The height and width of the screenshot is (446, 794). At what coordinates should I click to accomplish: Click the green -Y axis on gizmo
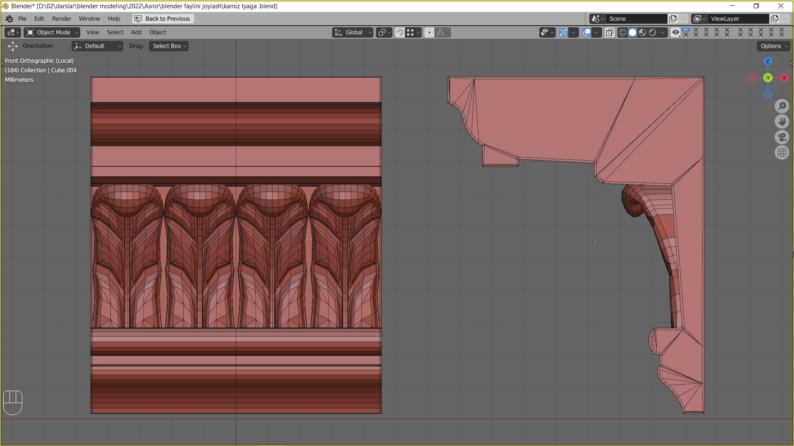(768, 78)
